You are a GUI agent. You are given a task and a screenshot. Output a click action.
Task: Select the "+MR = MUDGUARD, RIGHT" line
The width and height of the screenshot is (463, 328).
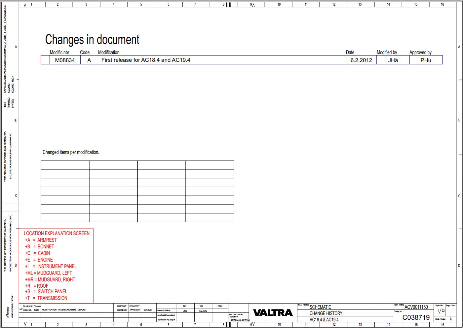[50, 279]
